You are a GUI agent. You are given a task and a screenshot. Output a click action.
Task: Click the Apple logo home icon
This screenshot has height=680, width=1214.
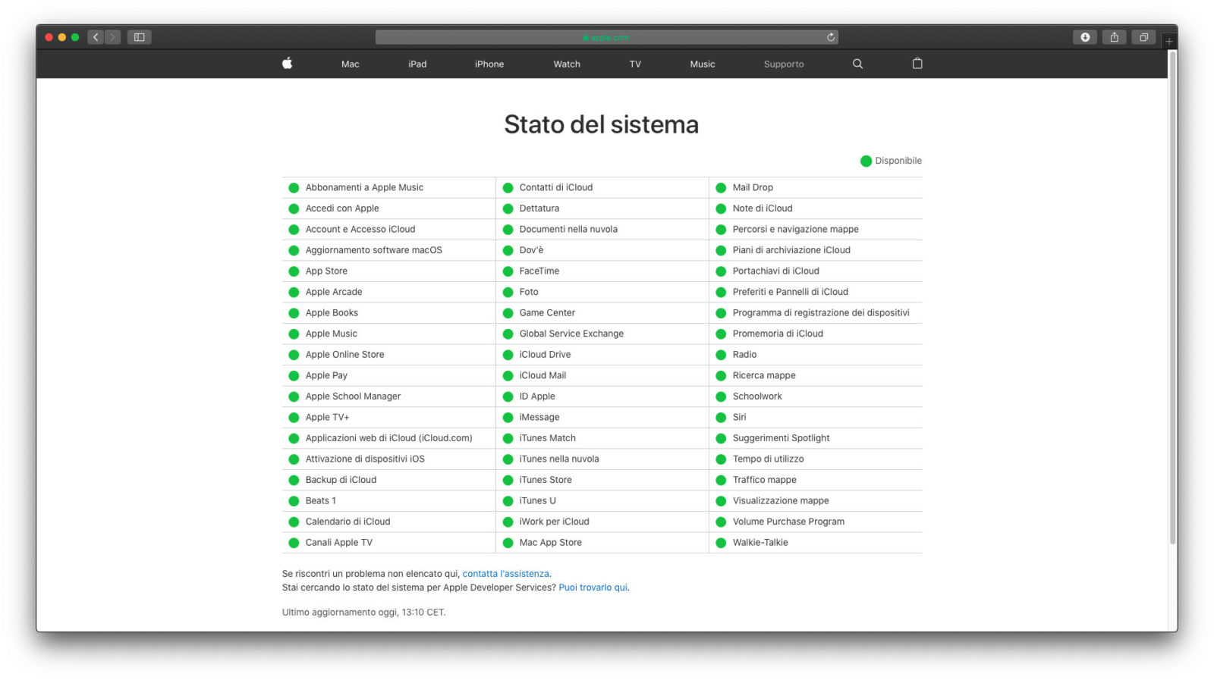pyautogui.click(x=287, y=64)
